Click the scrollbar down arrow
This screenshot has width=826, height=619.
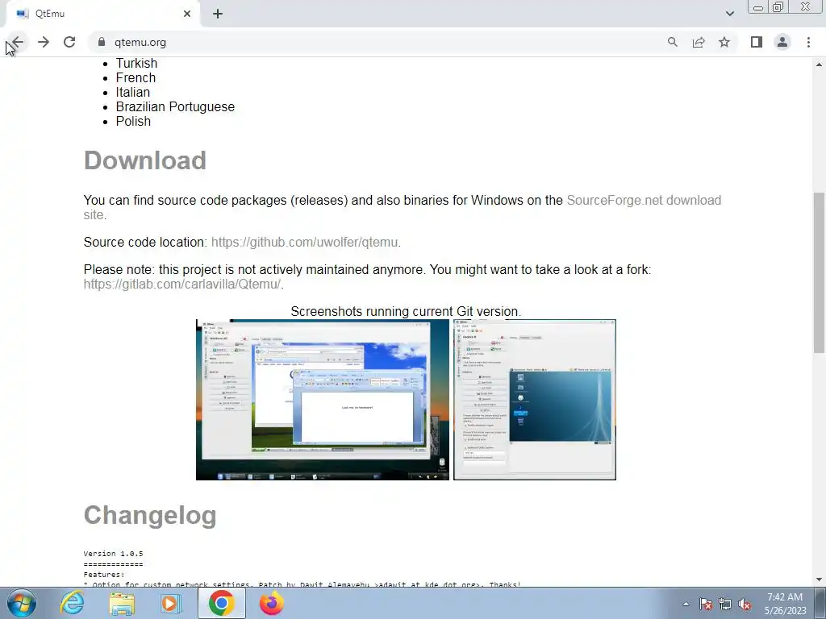coord(820,580)
